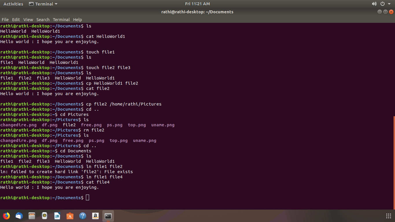Image resolution: width=395 pixels, height=222 pixels.
Task: Click 'ln file1 file2' command
Action: (x=104, y=166)
